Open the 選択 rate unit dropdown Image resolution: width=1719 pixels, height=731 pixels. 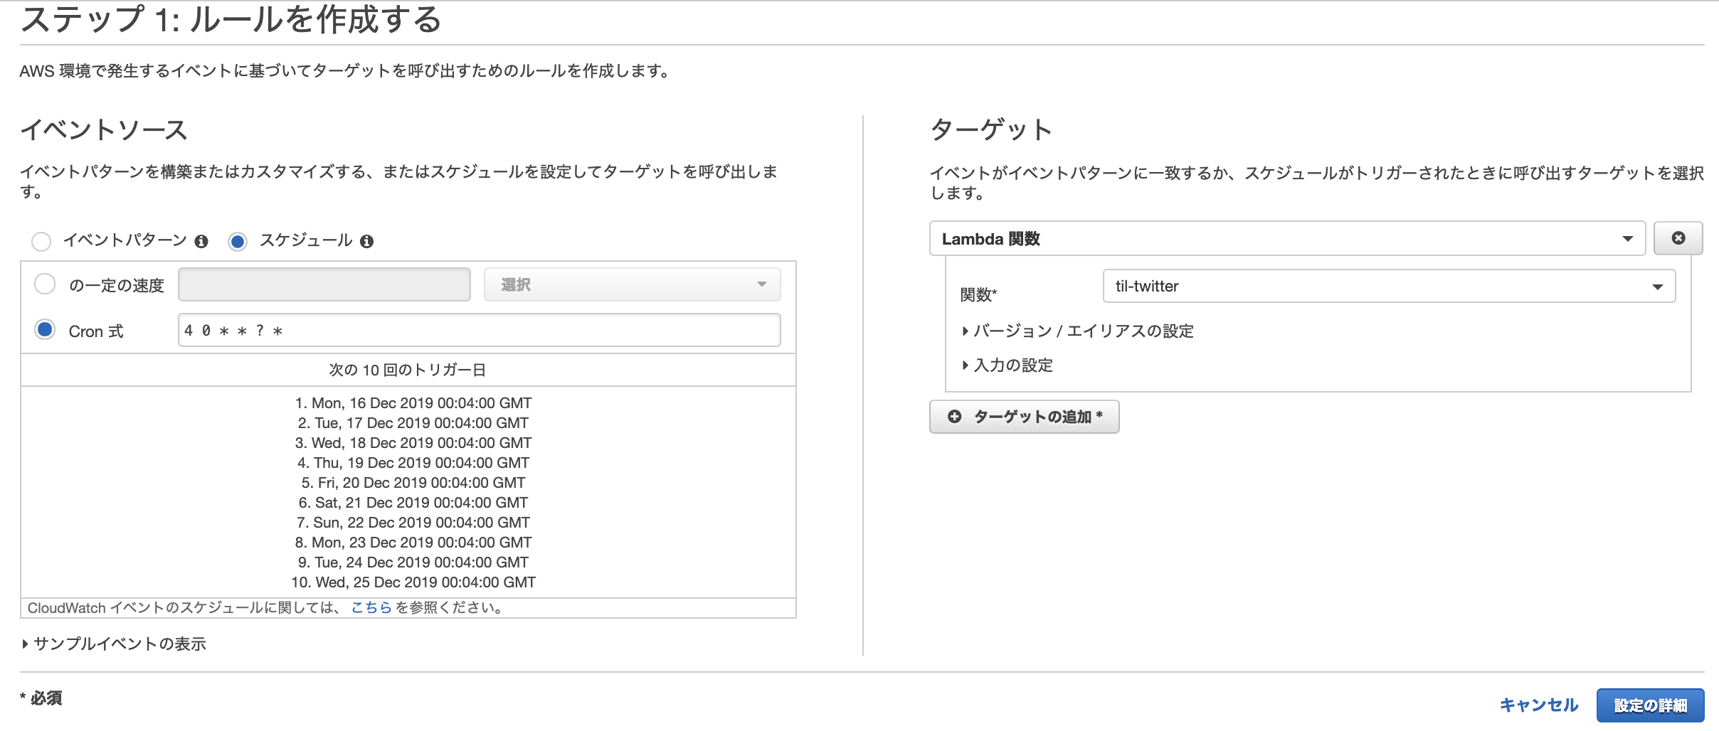pyautogui.click(x=632, y=284)
